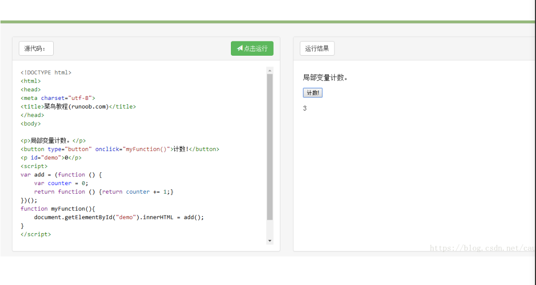The width and height of the screenshot is (536, 285).
Task: Click the code editor vertical scrollbar thumb
Action: tap(270, 147)
